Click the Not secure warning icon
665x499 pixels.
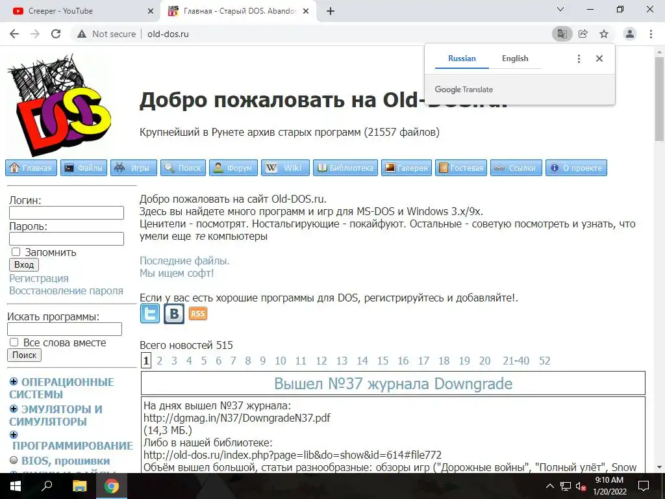[x=82, y=34]
